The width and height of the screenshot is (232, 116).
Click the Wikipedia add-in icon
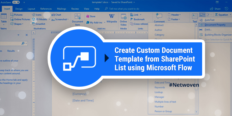pos(112,16)
